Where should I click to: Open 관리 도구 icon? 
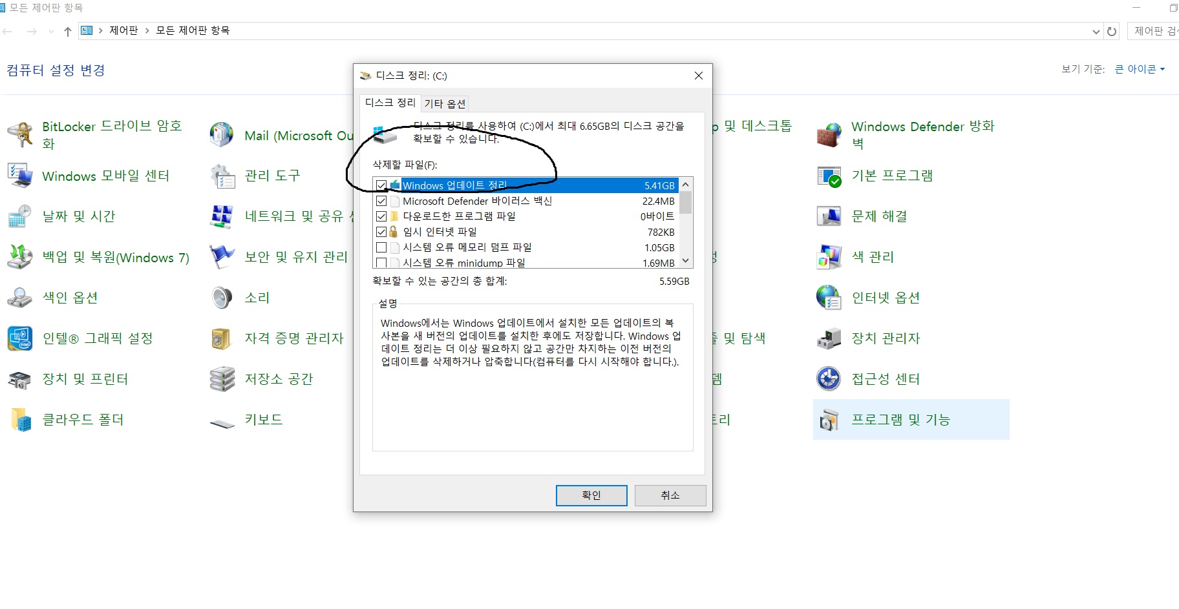[x=222, y=176]
